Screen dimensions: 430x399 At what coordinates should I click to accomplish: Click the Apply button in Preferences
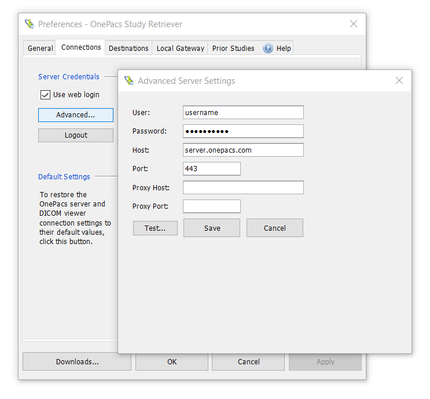point(325,362)
